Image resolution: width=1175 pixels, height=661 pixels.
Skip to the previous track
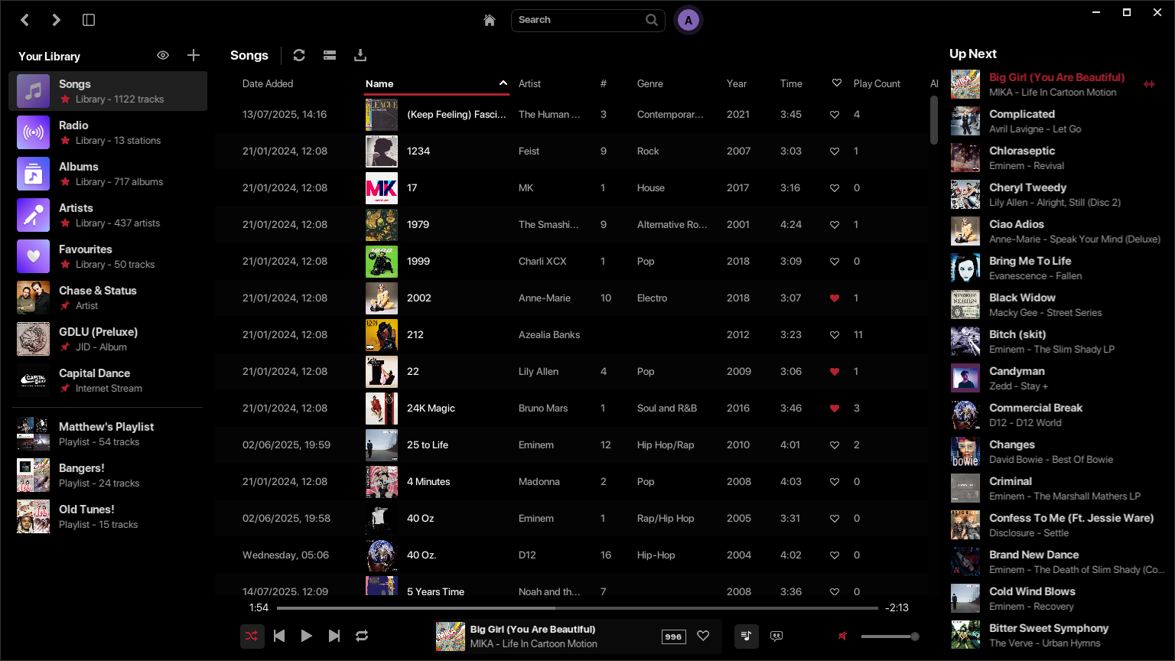(279, 636)
